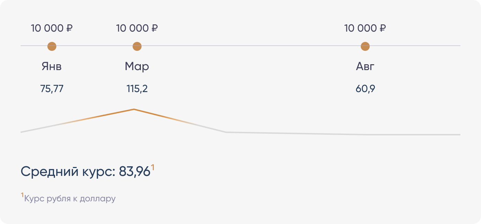This screenshot has width=481, height=224.
Task: Click the left starting end of rate chart line
Action: [22, 132]
